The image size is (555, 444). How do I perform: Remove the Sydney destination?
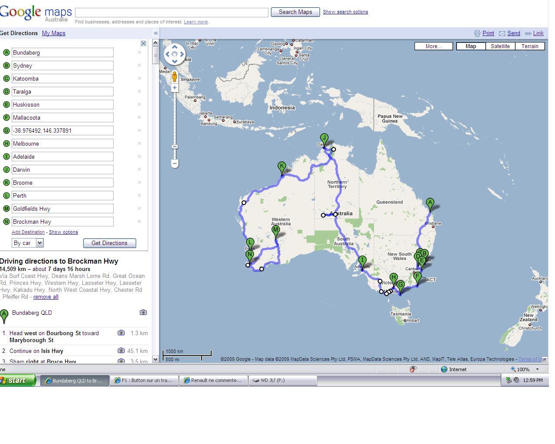point(139,65)
